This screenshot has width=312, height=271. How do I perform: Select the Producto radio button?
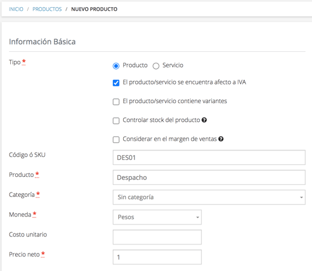click(116, 66)
